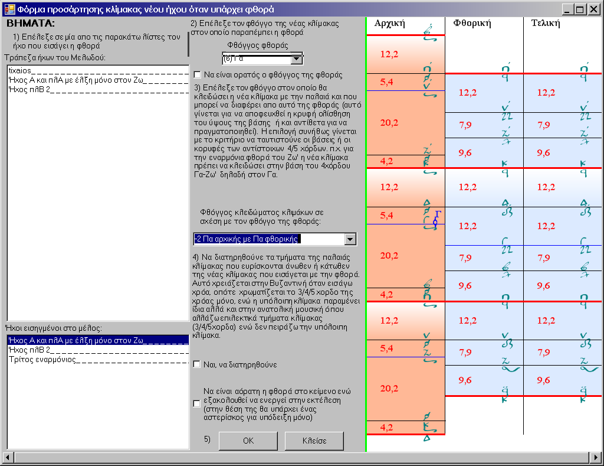
Task: Click the 'Τελική' column header
Action: click(x=546, y=24)
